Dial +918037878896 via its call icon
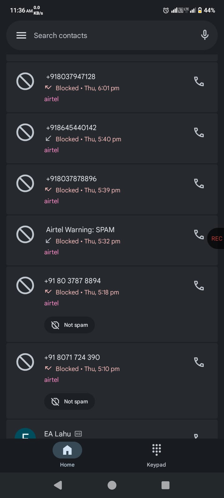224x498 pixels. pos(199,184)
